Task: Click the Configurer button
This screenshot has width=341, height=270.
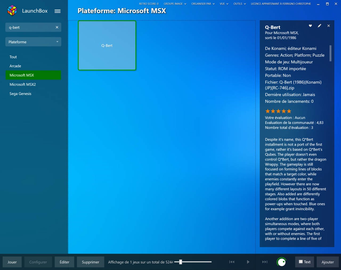Action: (38, 262)
